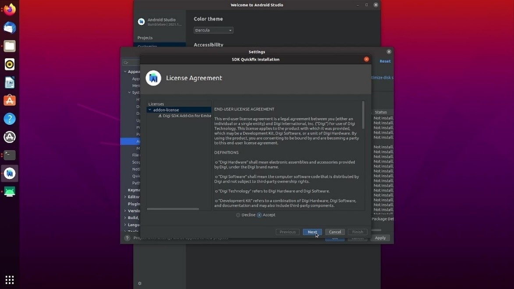
Task: Click the license text vertical scrollbar
Action: 363,115
